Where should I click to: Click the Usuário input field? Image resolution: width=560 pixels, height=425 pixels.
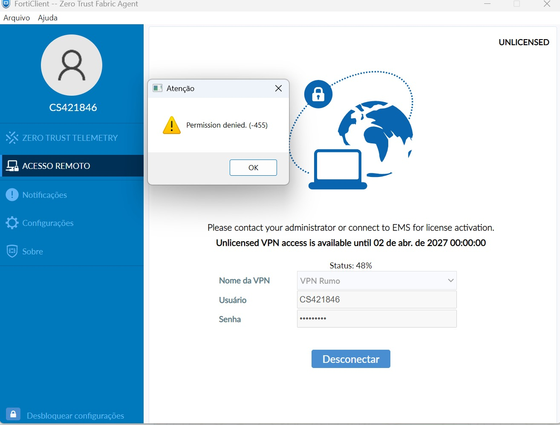[x=377, y=299]
